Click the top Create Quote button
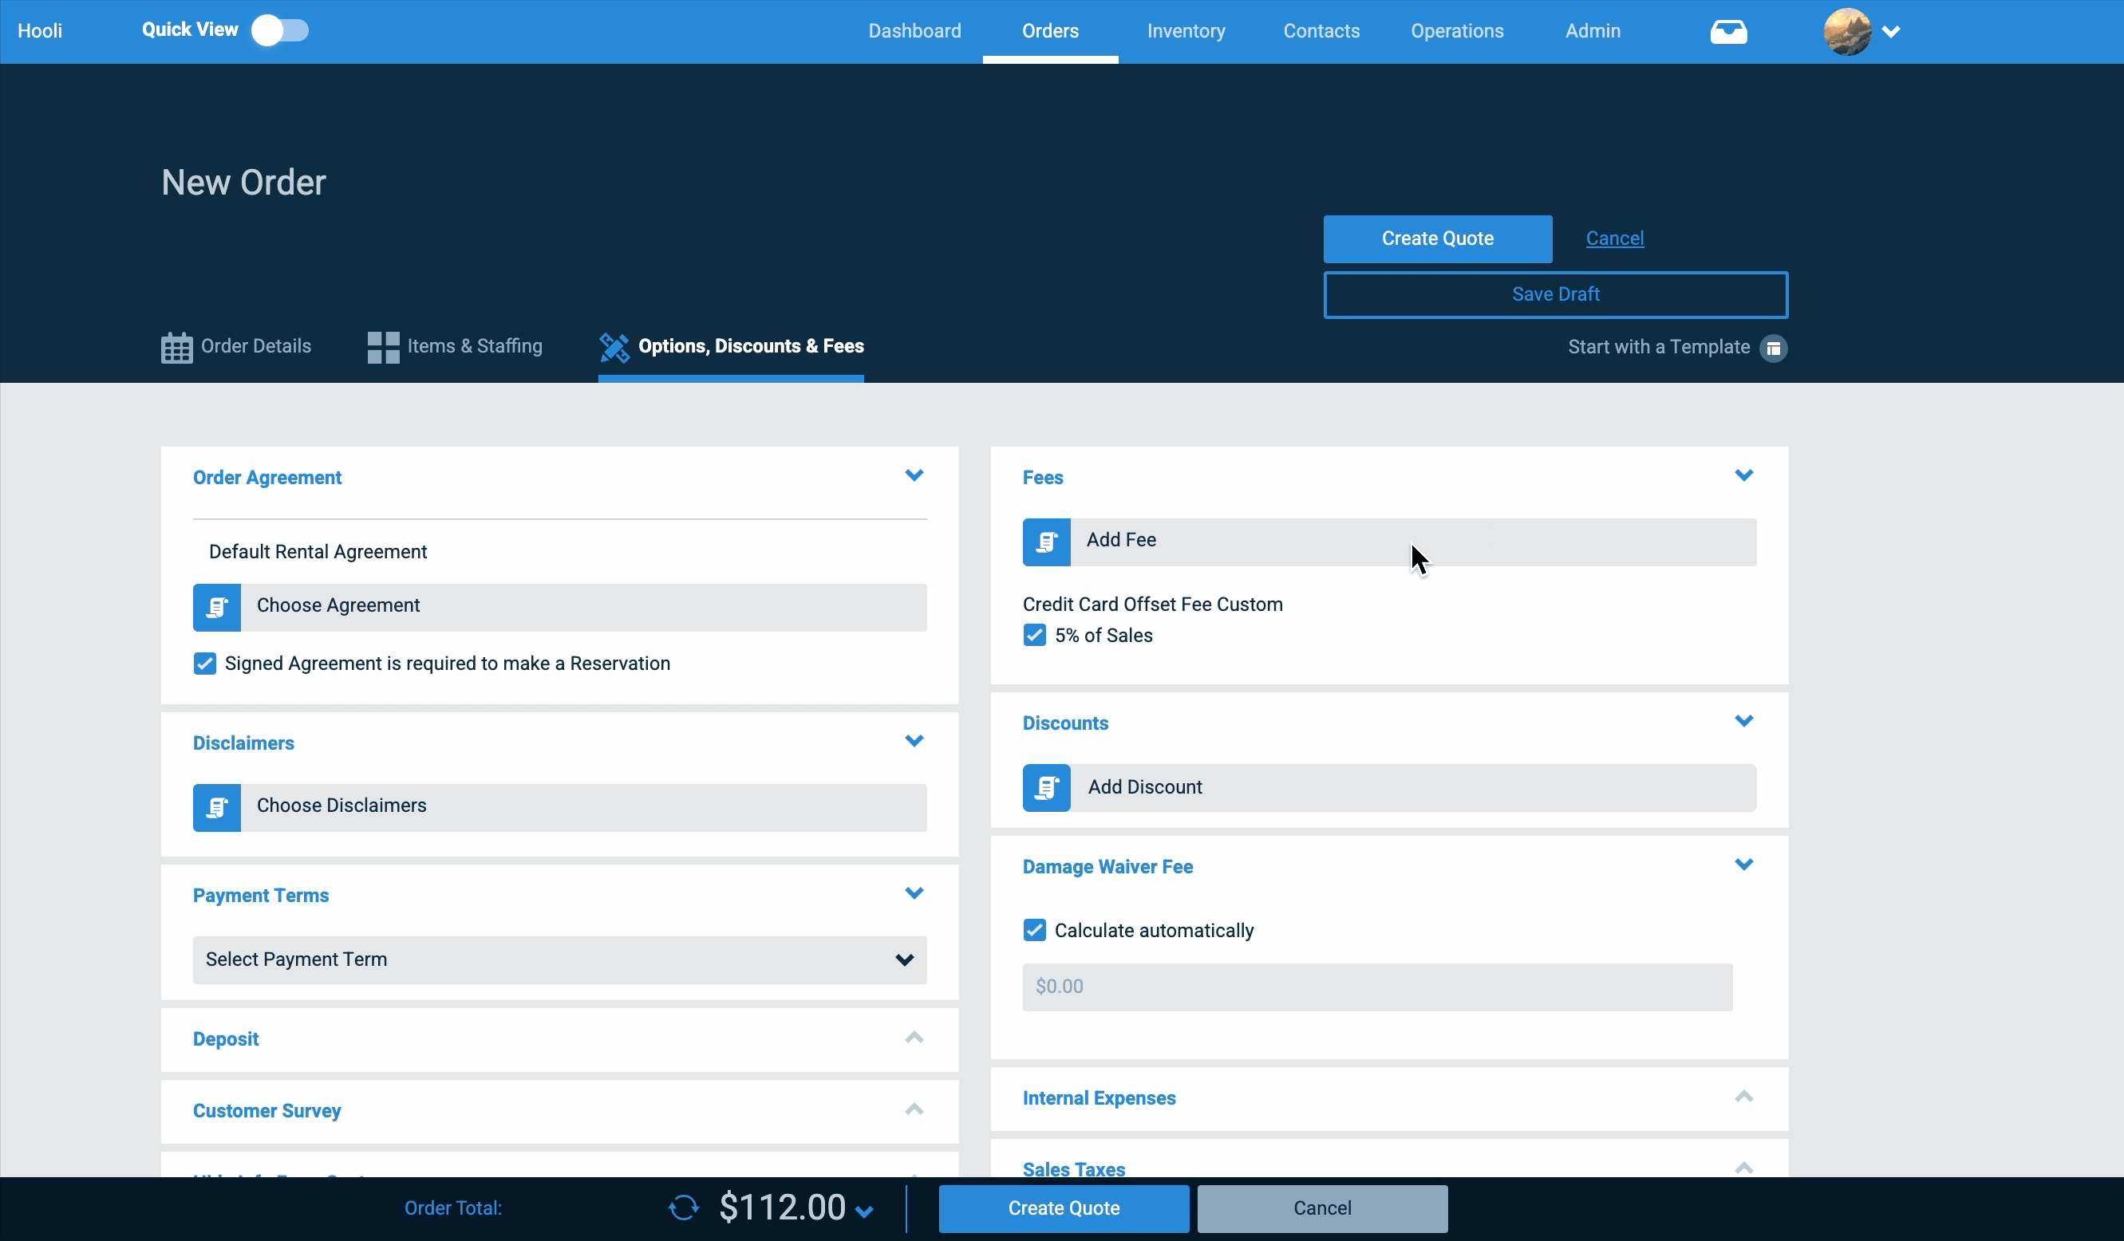The image size is (2124, 1241). coord(1437,239)
